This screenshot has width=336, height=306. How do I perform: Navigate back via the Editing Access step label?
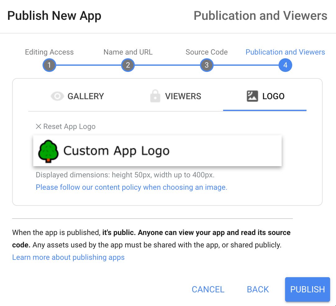(49, 52)
